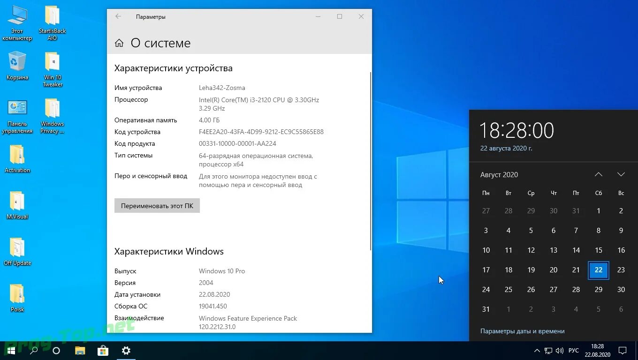Open taskbar search magnifier
Screen dimensions: 638x360
[34, 351]
